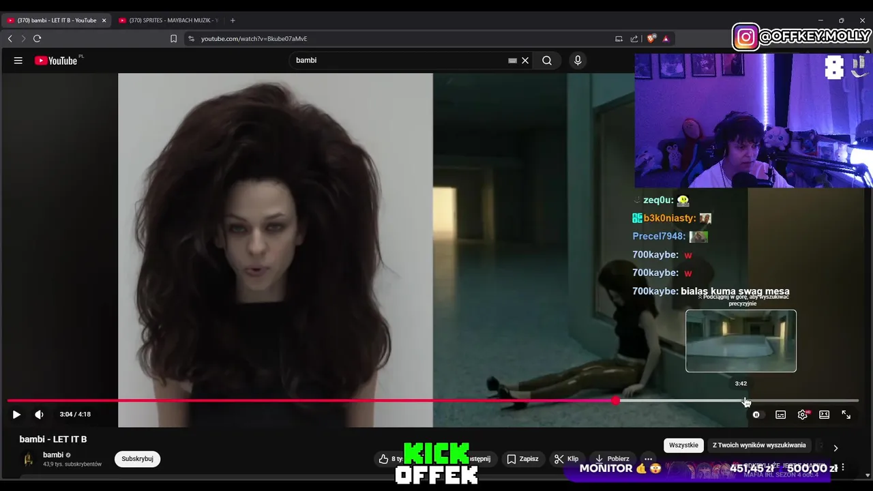The height and width of the screenshot is (491, 873).
Task: Share the page via share icon
Action: [x=634, y=39]
